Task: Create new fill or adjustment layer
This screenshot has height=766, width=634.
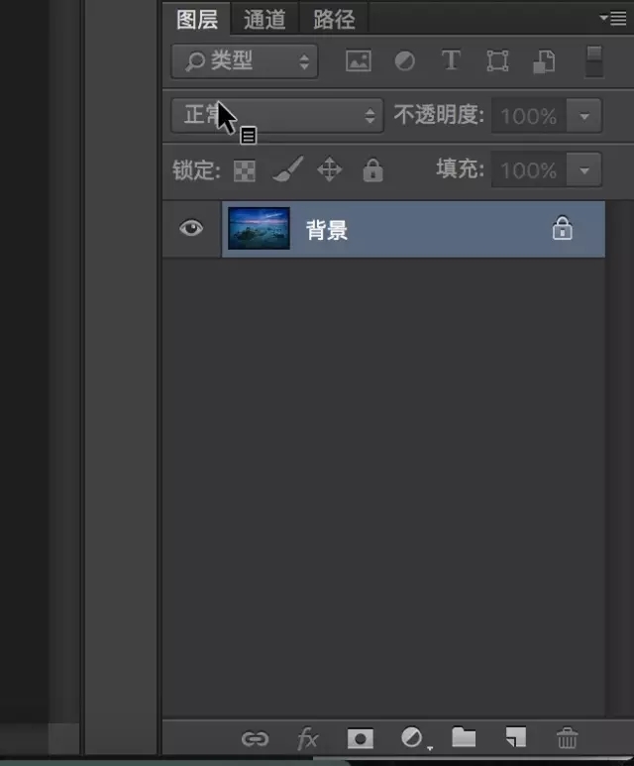Action: click(x=411, y=738)
